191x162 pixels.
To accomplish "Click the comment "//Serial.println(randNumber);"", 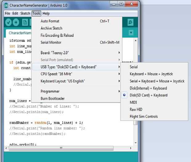I will (x=38, y=134).
